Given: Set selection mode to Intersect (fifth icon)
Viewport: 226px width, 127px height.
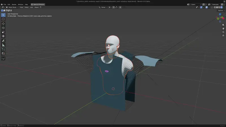Looking at the screenshot, I should coord(11,10).
